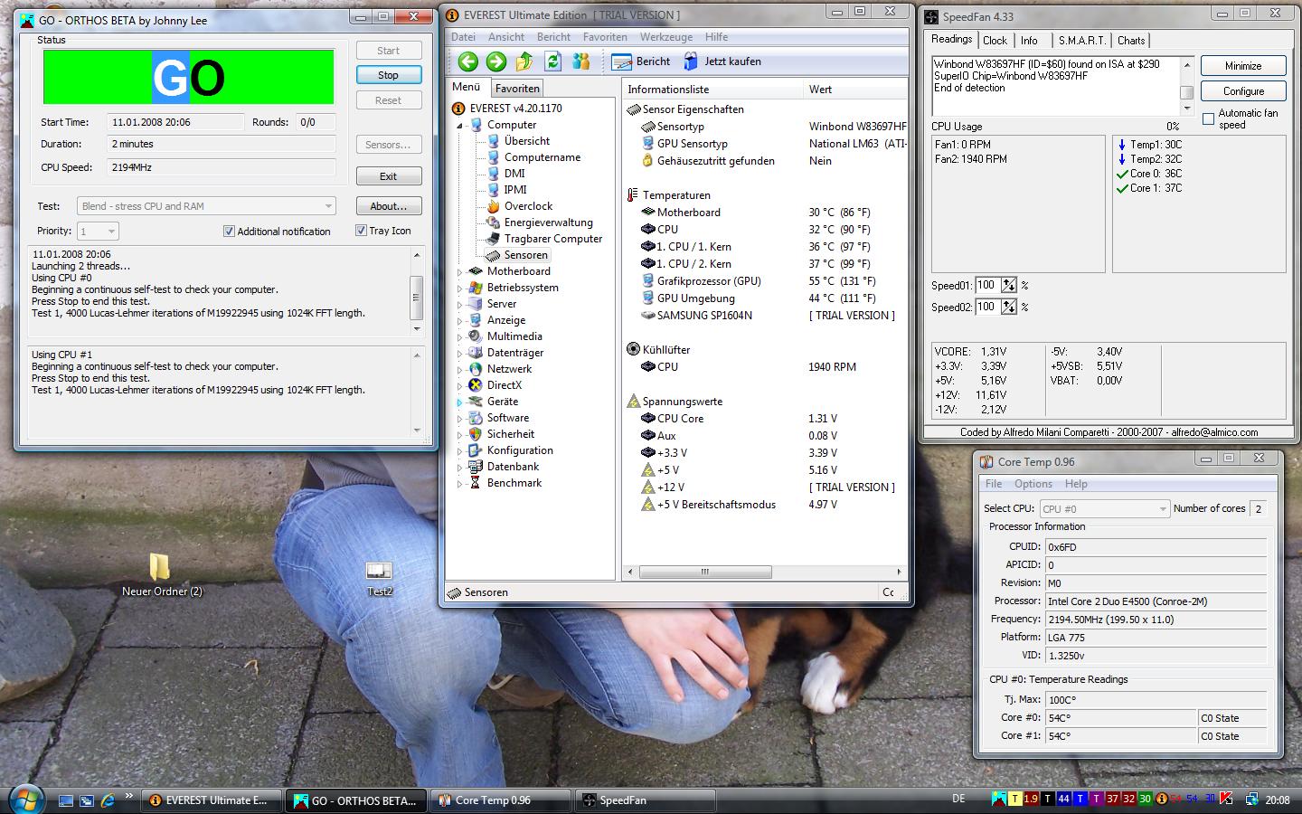Click the Speed01 stepper arrows in SpeedFan
Image resolution: width=1302 pixels, height=814 pixels.
(1009, 285)
